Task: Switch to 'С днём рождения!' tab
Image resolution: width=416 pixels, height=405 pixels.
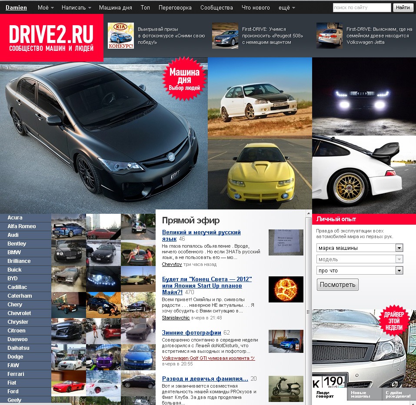Action: pyautogui.click(x=398, y=395)
